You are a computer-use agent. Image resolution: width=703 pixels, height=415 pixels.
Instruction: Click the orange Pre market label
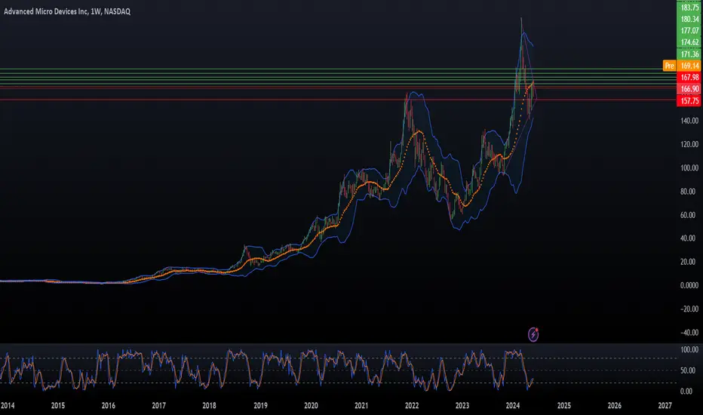(669, 66)
